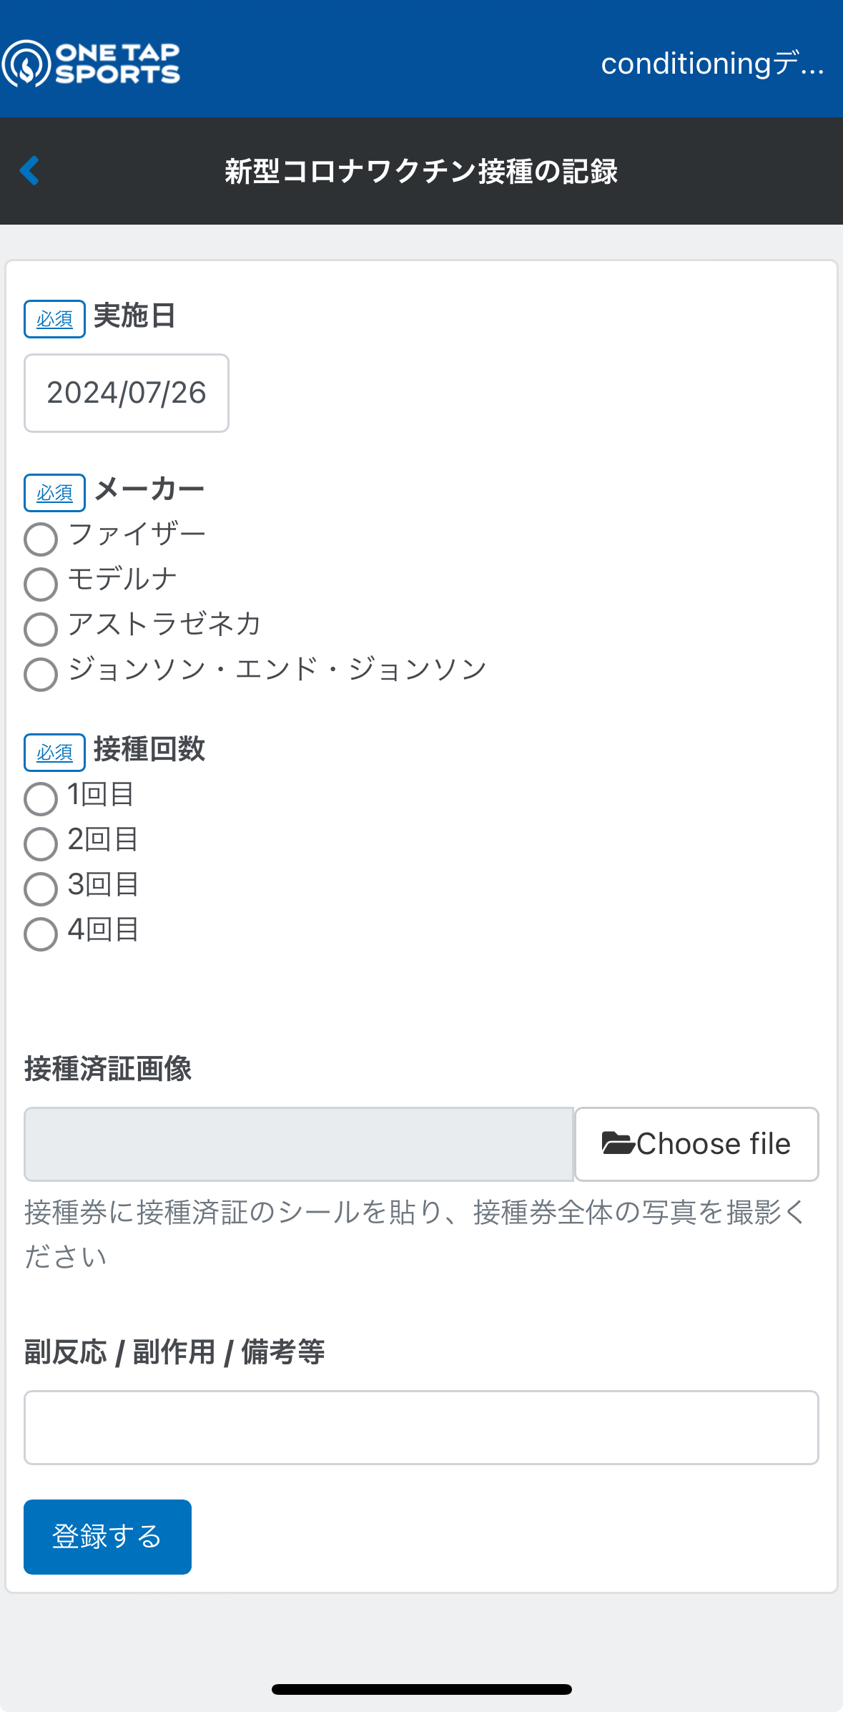The height and width of the screenshot is (1712, 843).
Task: Click the 必須 badge beside 実施日
Action: [54, 319]
